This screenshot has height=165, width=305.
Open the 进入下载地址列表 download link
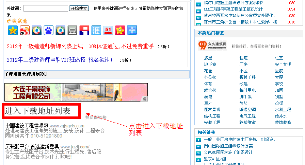click(x=37, y=111)
